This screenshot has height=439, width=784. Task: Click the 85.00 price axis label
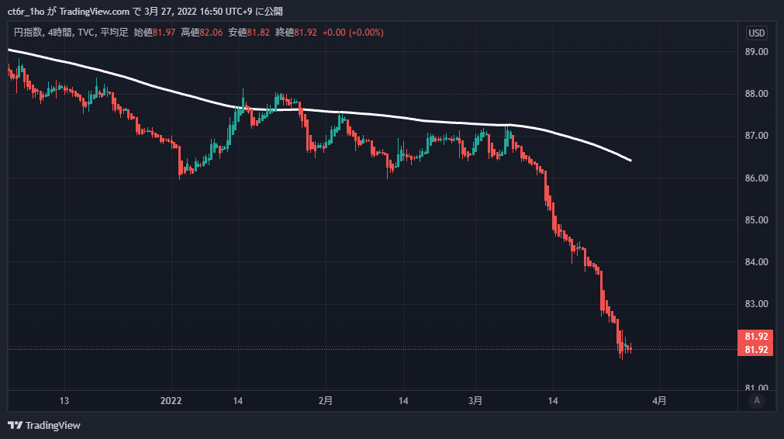pos(757,220)
